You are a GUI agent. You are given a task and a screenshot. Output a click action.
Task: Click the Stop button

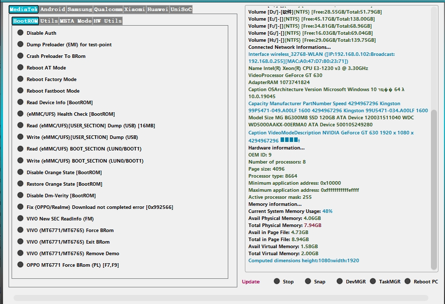(x=284, y=281)
